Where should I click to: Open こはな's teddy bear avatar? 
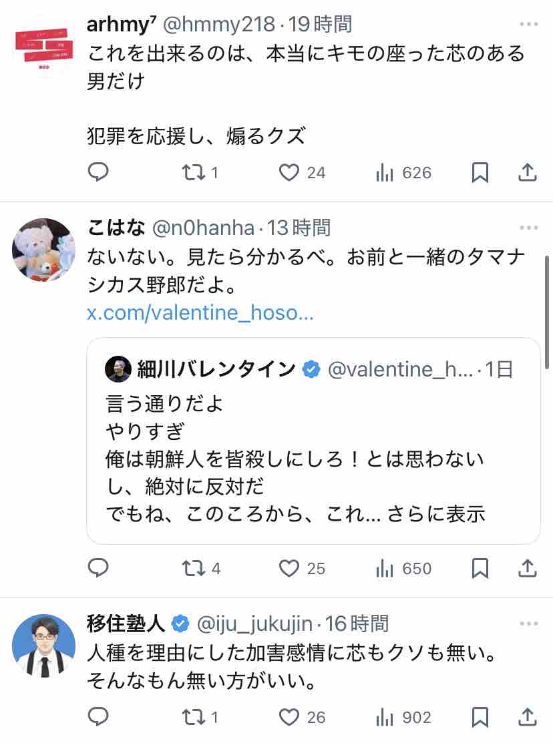43,250
